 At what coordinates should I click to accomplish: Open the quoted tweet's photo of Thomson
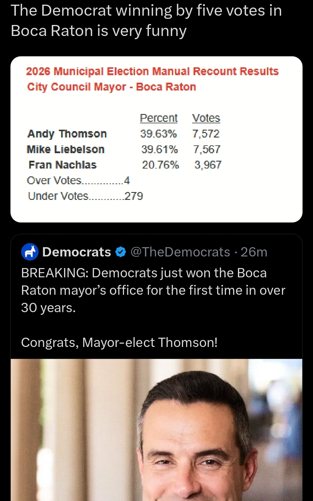tap(156, 429)
